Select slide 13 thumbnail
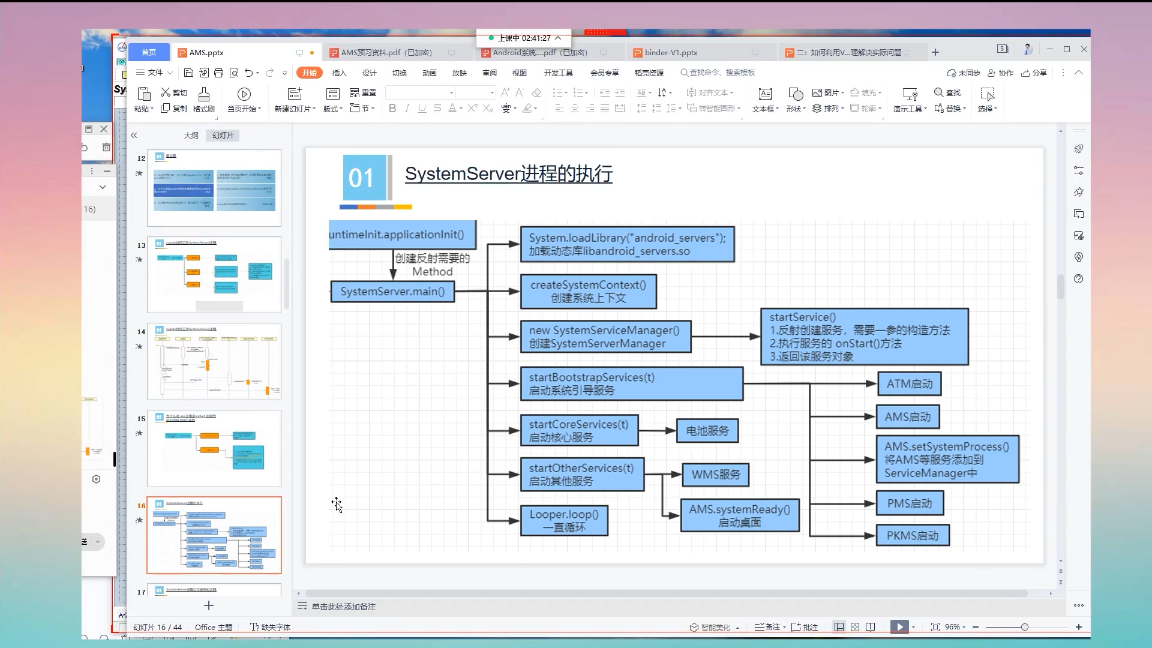Screen dimensions: 1152x648 click(214, 274)
